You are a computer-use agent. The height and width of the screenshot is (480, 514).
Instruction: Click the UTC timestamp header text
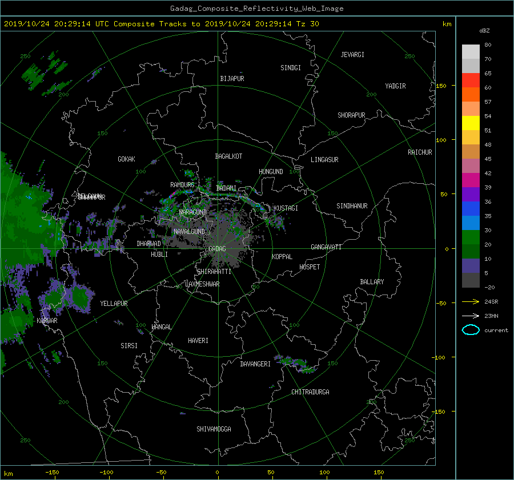[161, 23]
